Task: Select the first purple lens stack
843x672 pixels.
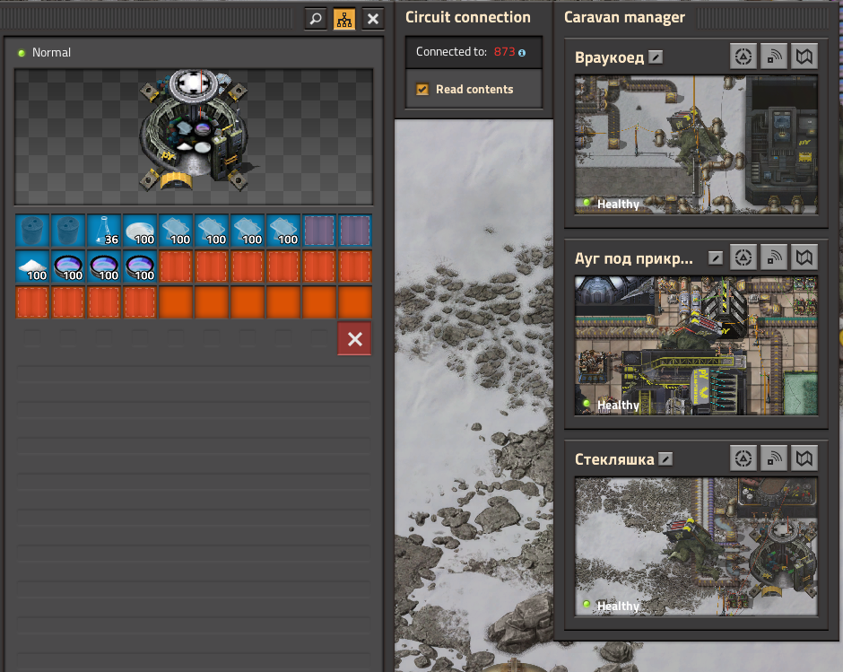Action: pyautogui.click(x=68, y=266)
